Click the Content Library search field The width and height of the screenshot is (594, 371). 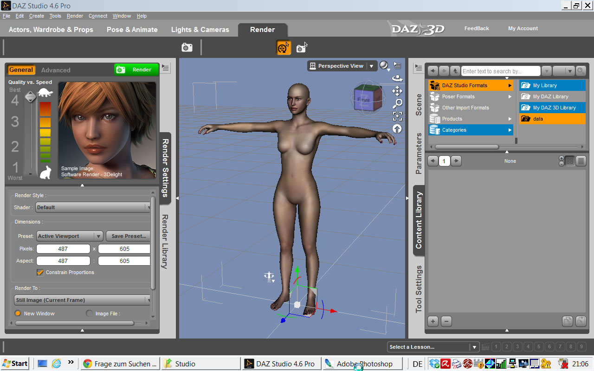pyautogui.click(x=500, y=71)
